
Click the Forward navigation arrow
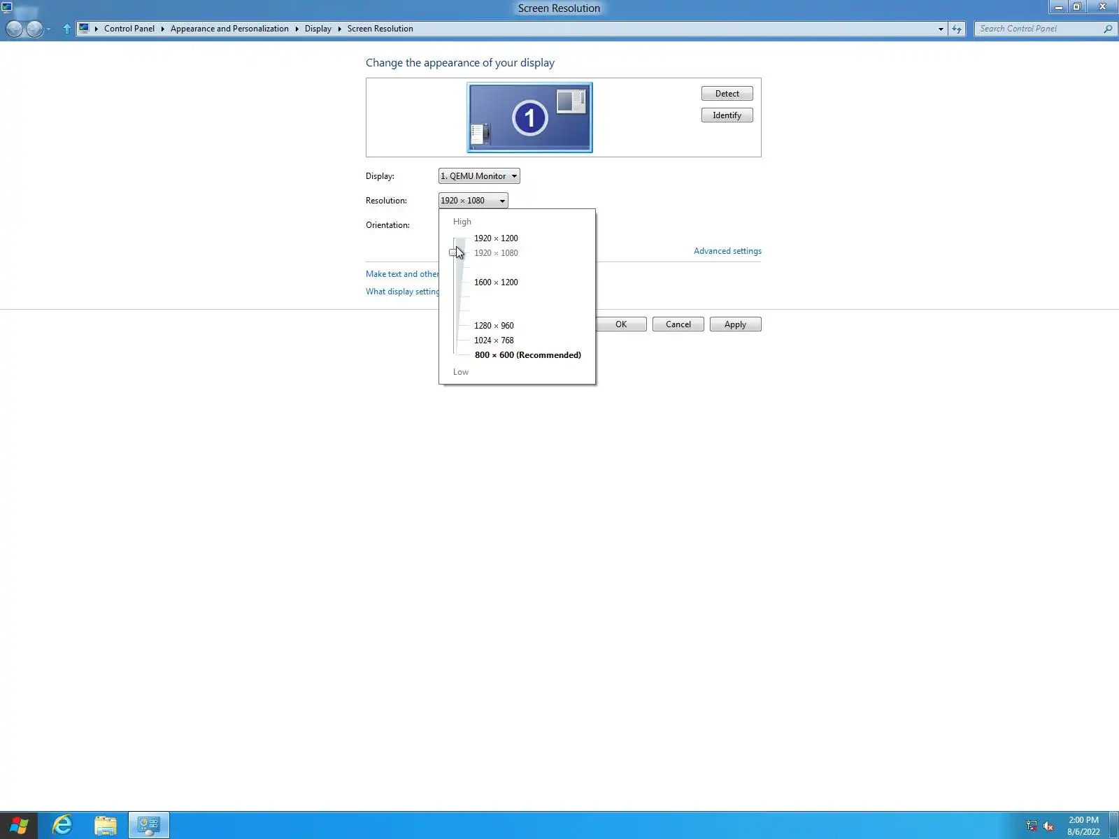(x=34, y=29)
